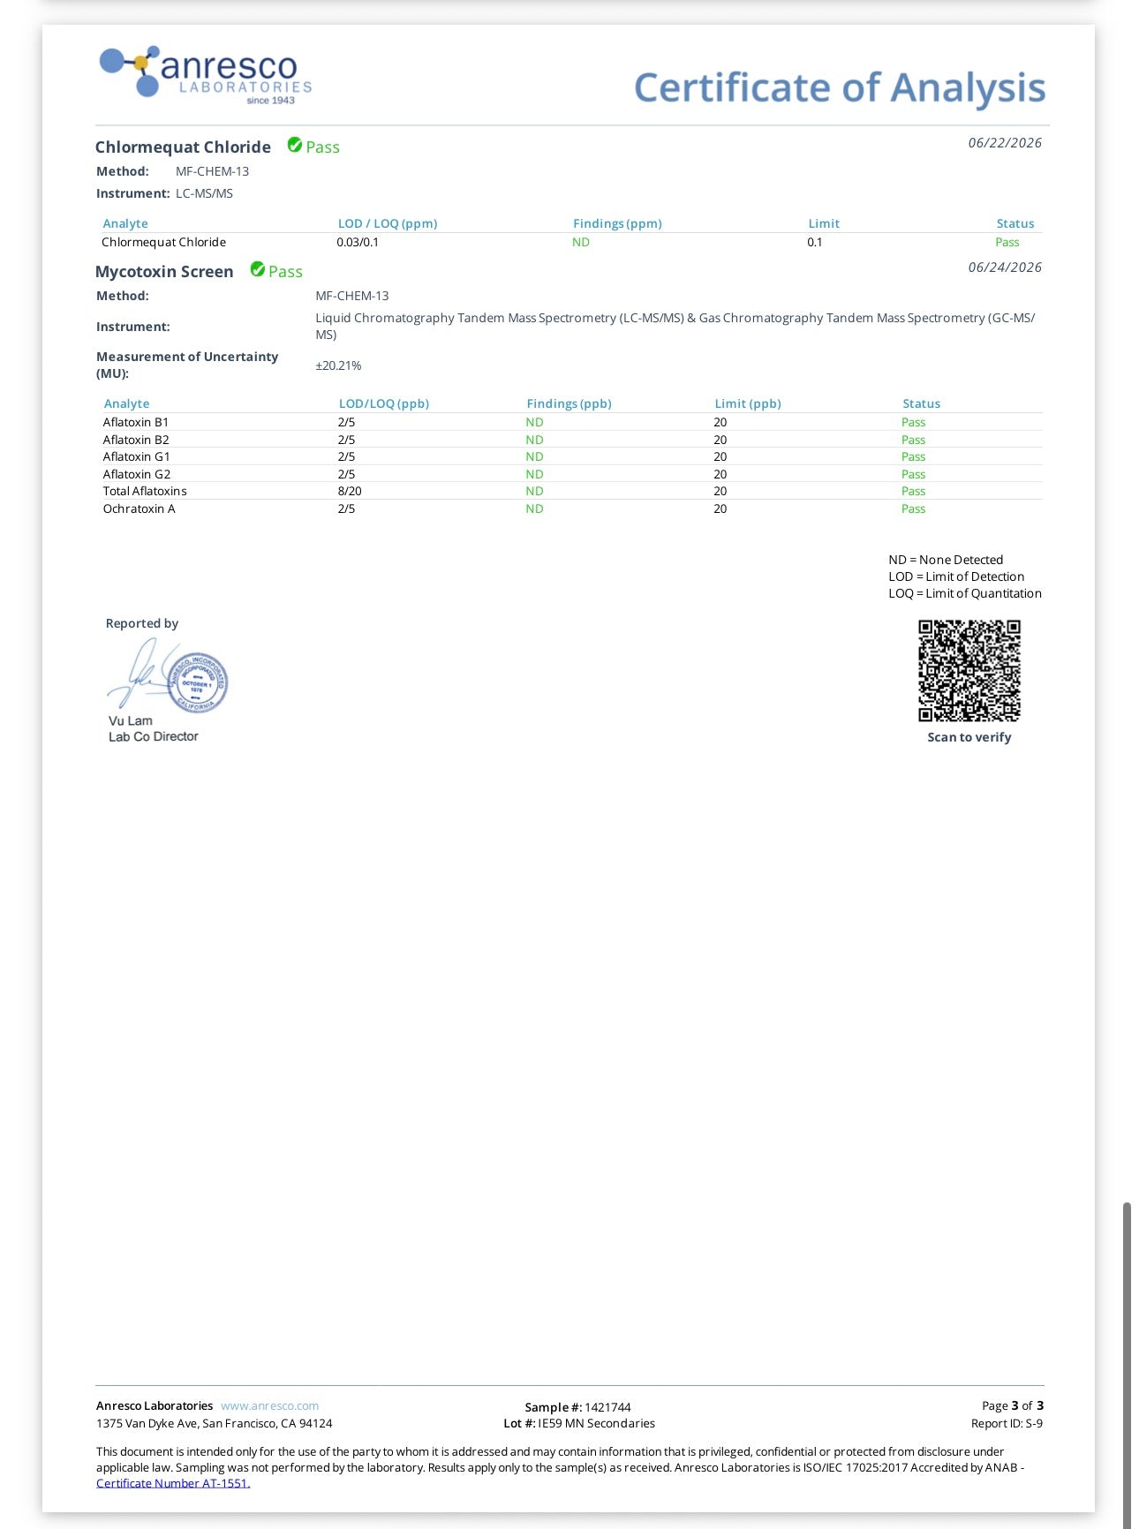Click the Ochratoxin A analyte name
1139x1529 pixels.
[140, 508]
